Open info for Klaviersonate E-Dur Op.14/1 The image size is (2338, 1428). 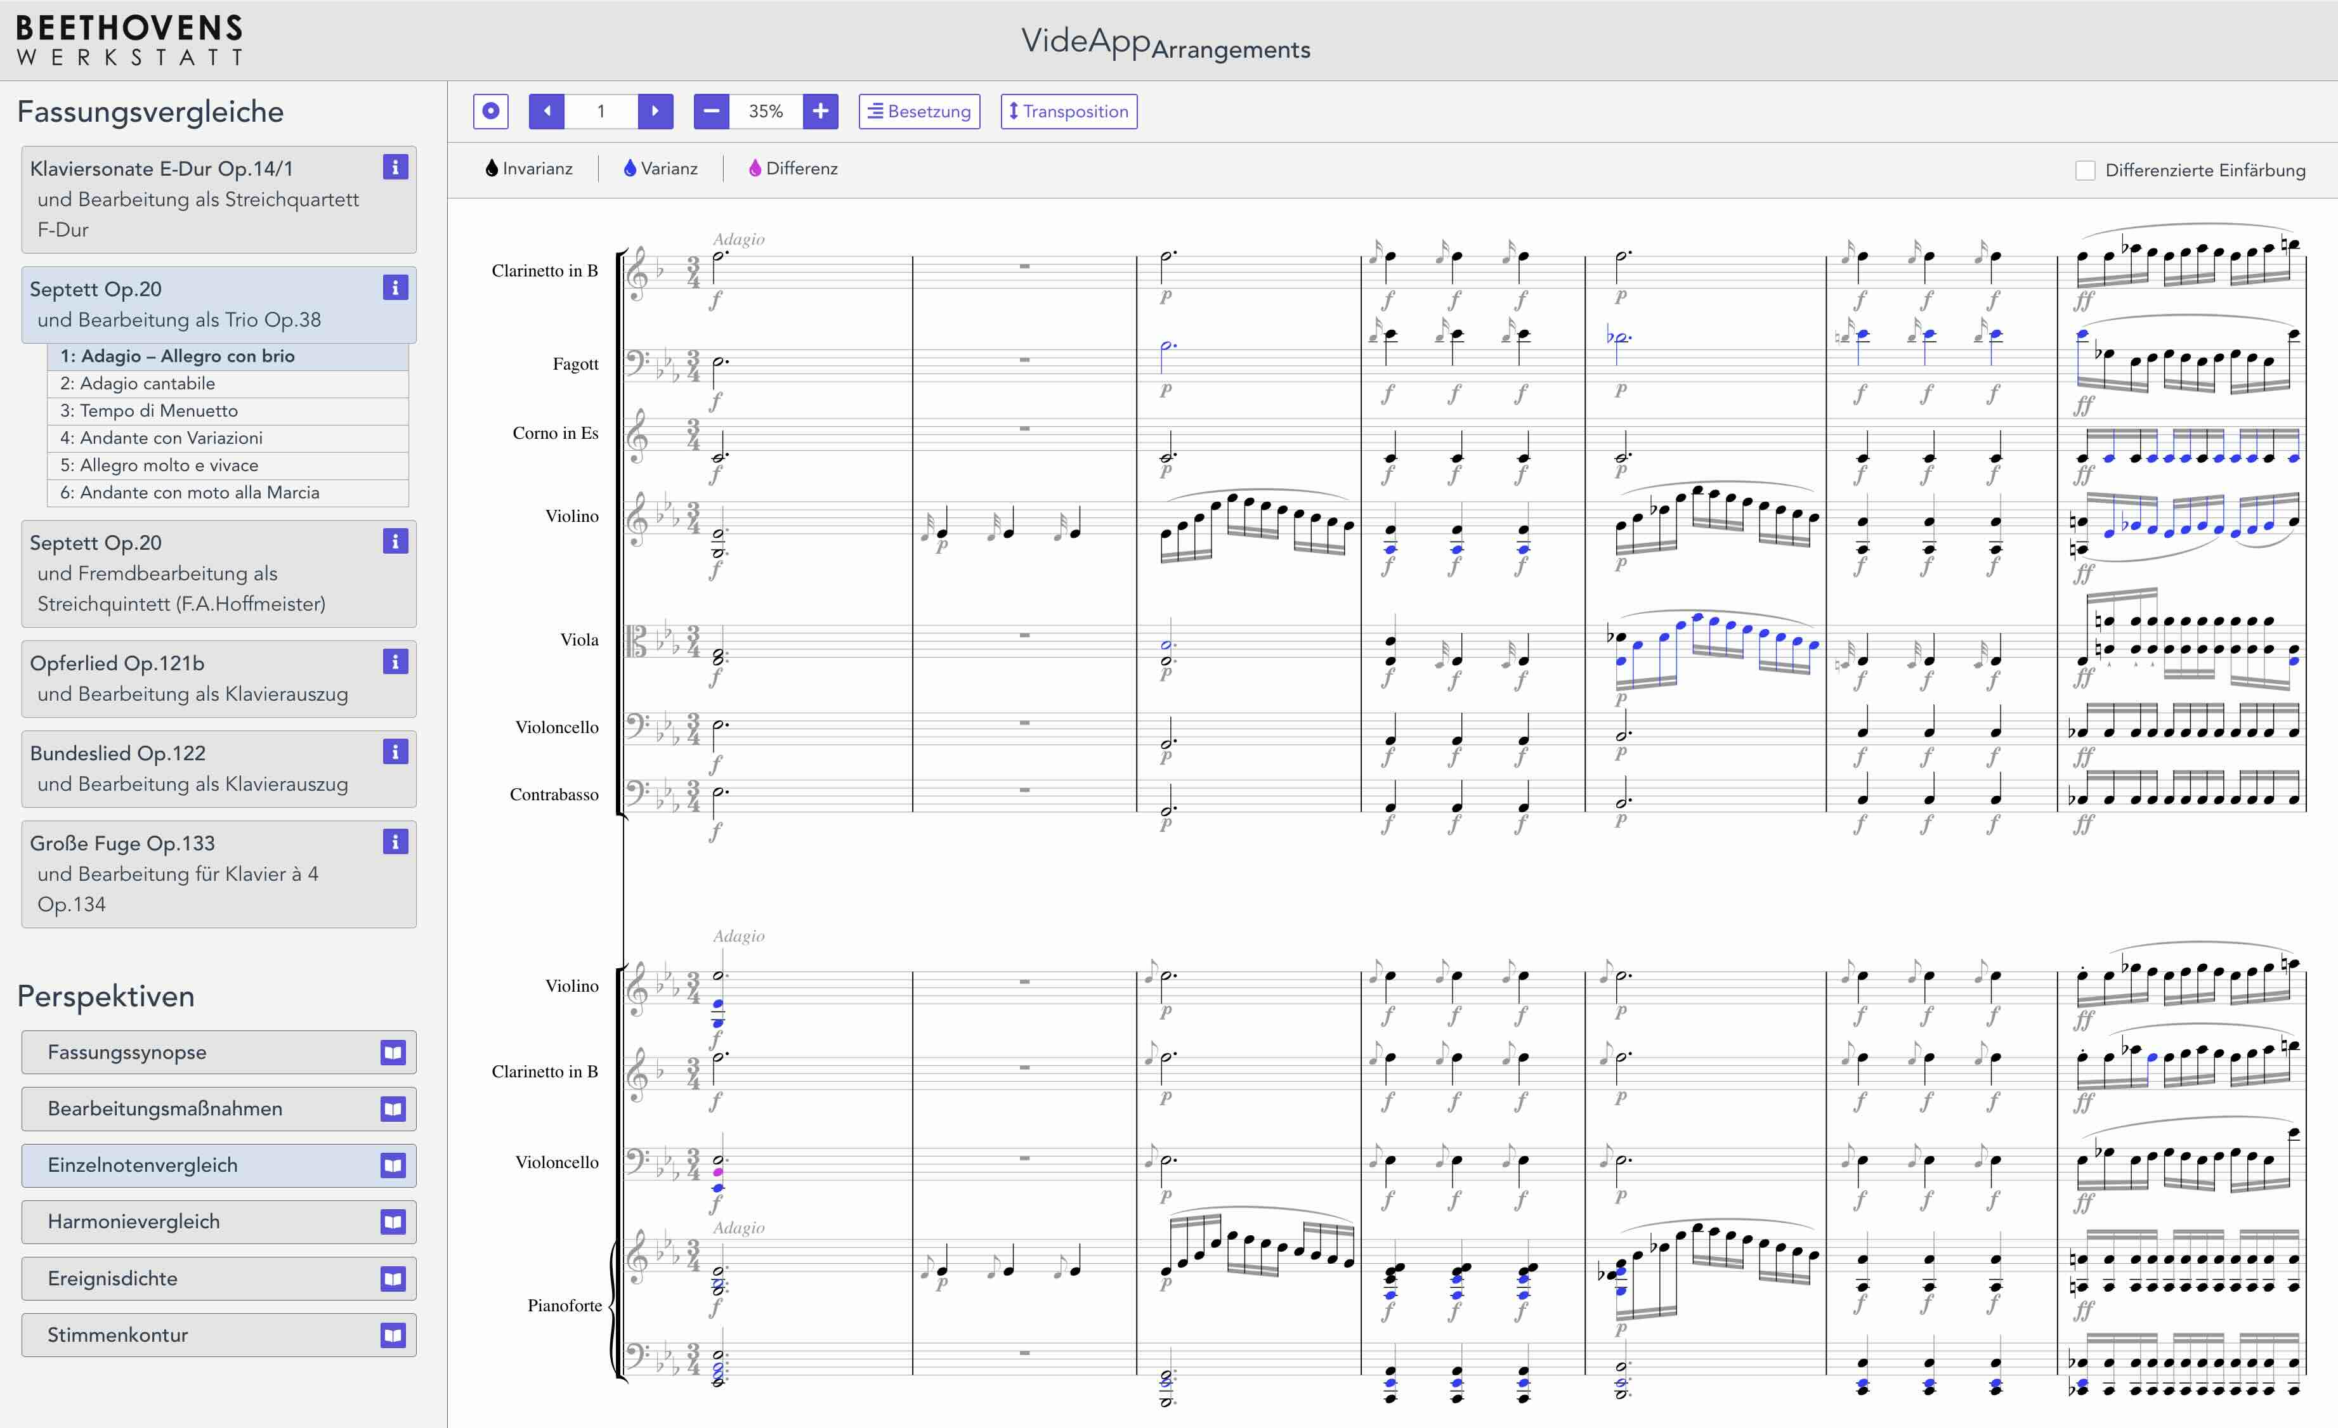coord(395,167)
